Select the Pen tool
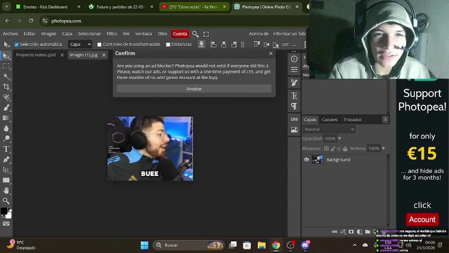 click(x=6, y=160)
